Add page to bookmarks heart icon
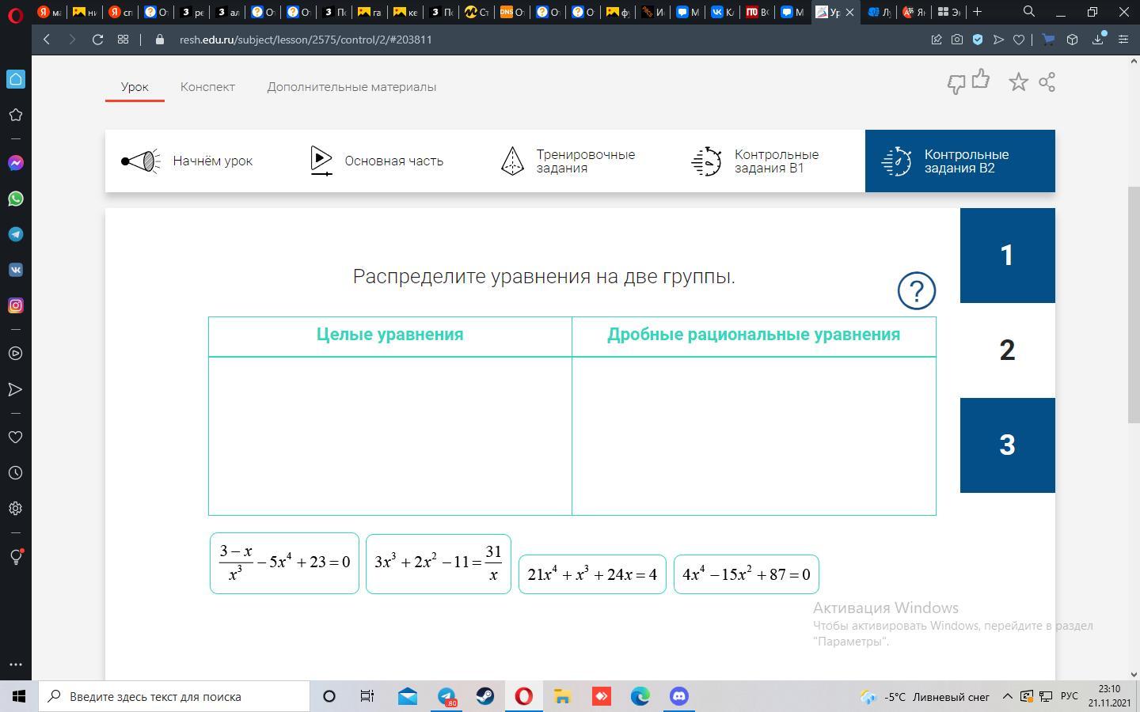Image resolution: width=1140 pixels, height=712 pixels. coord(1019,40)
